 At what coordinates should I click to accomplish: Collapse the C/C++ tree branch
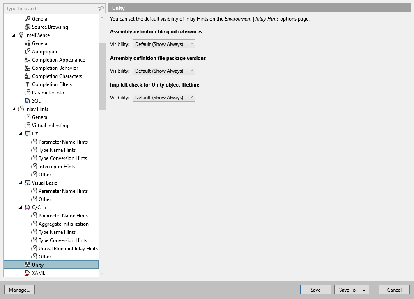[20, 207]
